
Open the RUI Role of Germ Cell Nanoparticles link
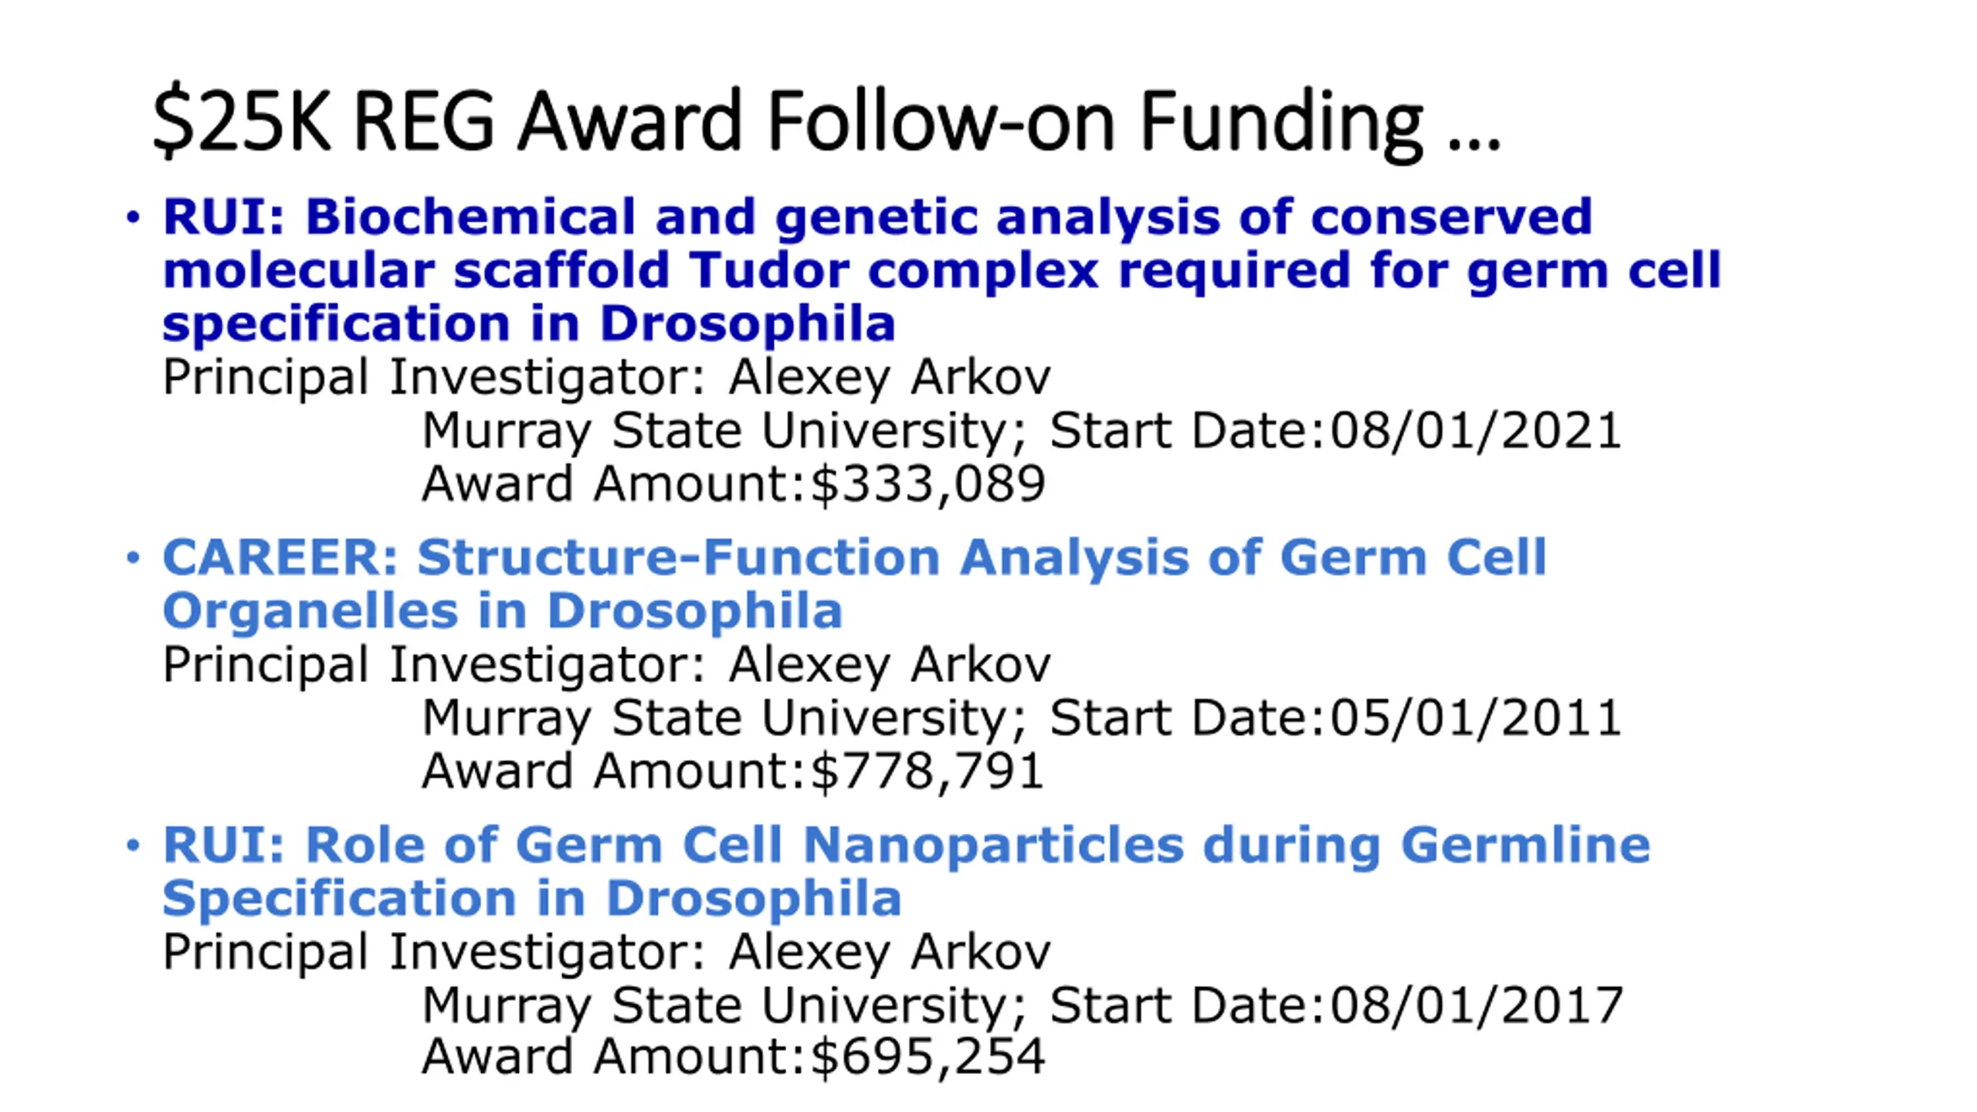tap(907, 871)
